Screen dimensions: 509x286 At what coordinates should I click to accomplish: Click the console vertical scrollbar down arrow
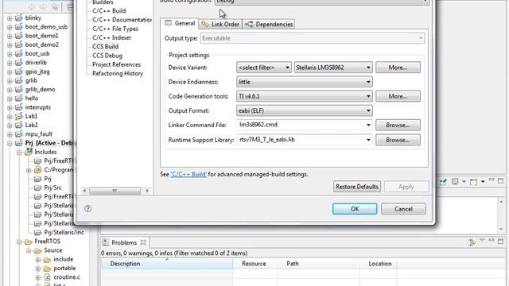pos(501,229)
